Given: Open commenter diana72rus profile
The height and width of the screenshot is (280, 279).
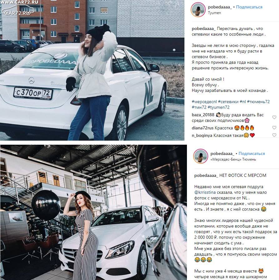Looking at the screenshot, I should 203,128.
